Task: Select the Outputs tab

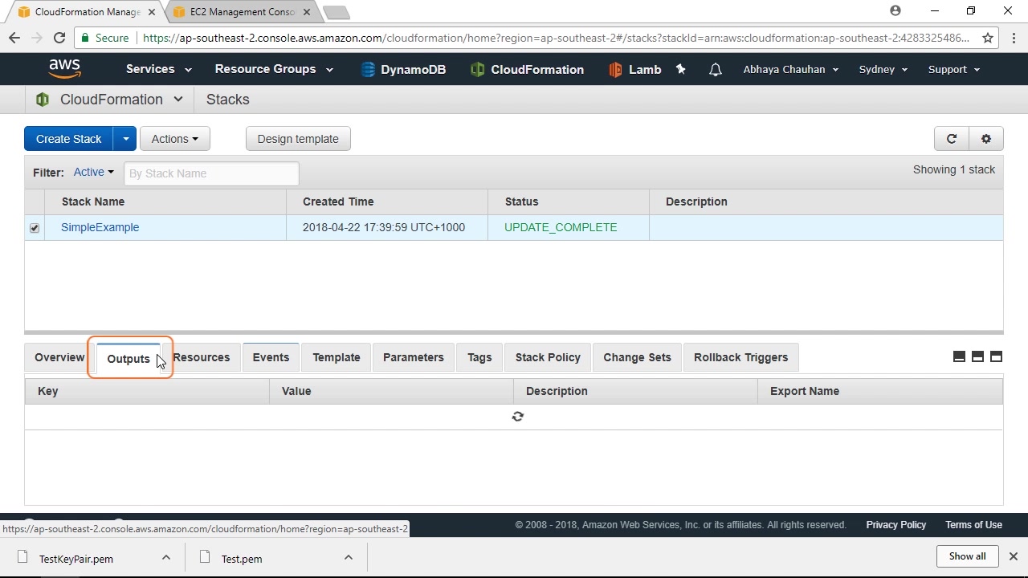Action: click(x=128, y=358)
